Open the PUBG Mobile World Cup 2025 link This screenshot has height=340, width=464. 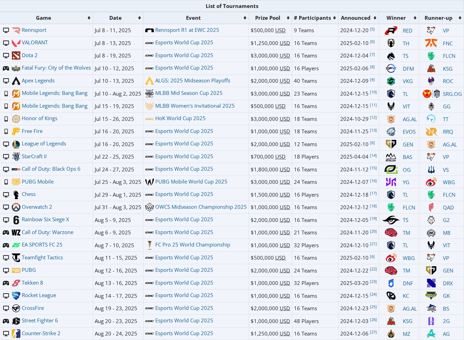coord(191,182)
